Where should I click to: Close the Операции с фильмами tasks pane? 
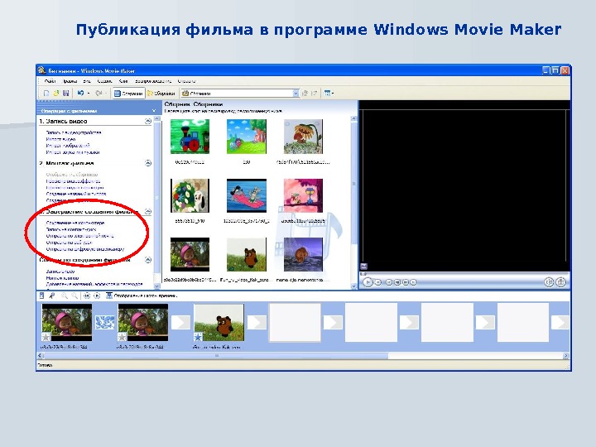coord(154,111)
